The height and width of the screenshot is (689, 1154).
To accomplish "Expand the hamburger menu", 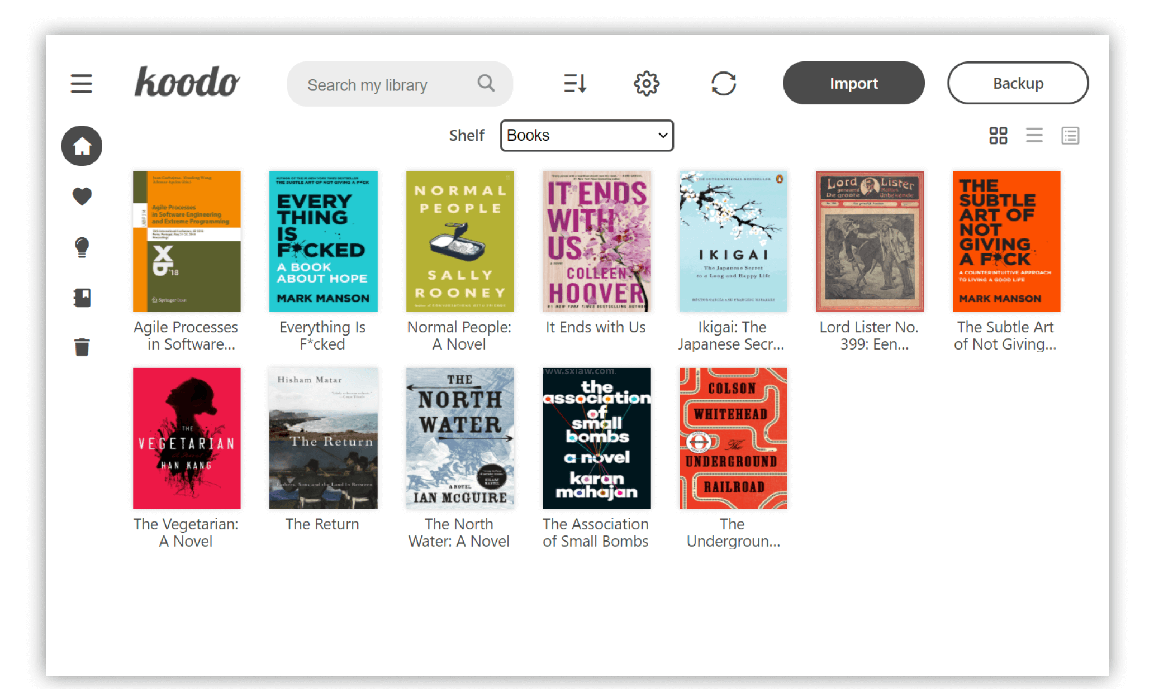I will [82, 84].
